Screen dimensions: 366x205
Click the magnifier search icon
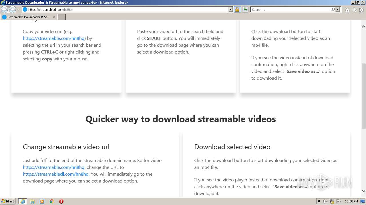333,9
